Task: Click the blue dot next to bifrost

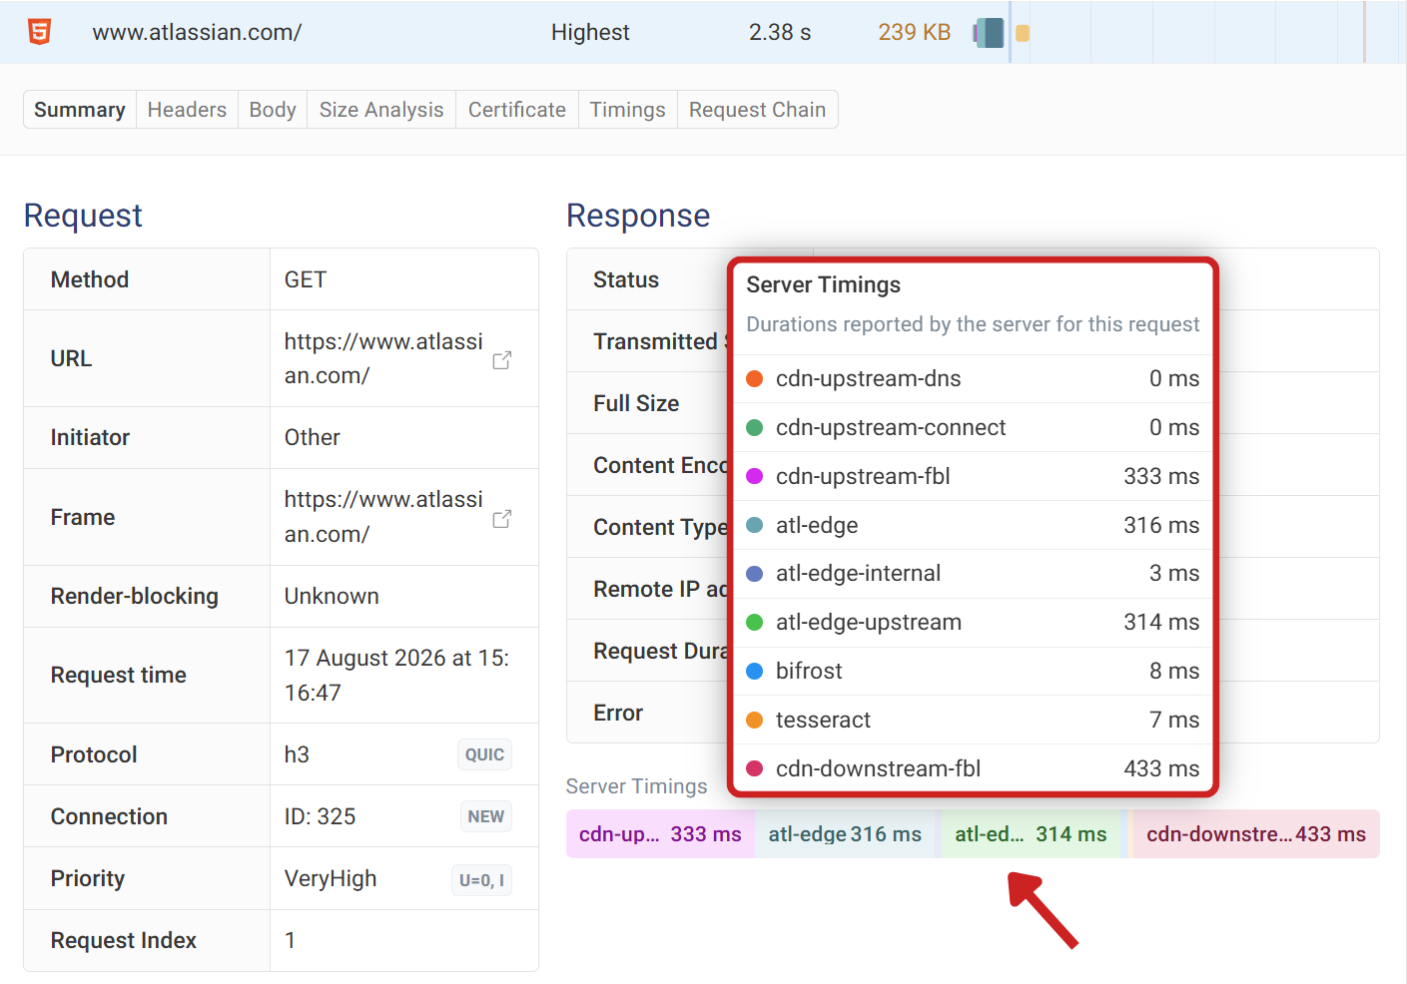Action: [755, 672]
